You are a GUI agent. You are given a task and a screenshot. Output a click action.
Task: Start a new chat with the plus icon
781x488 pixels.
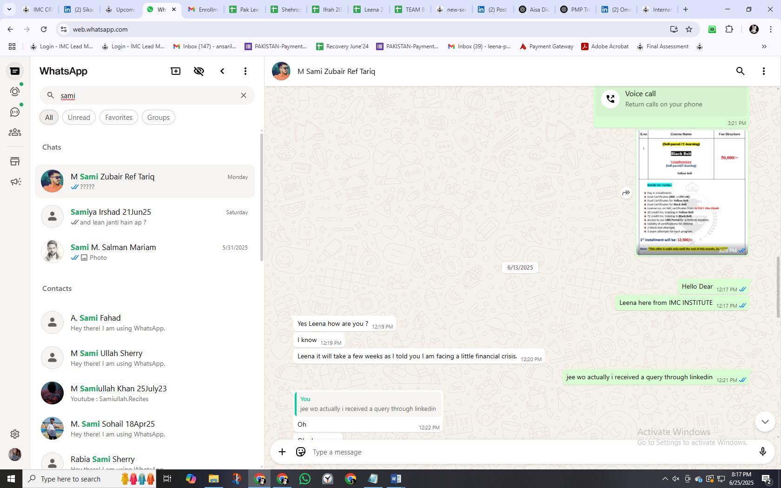[x=176, y=71]
